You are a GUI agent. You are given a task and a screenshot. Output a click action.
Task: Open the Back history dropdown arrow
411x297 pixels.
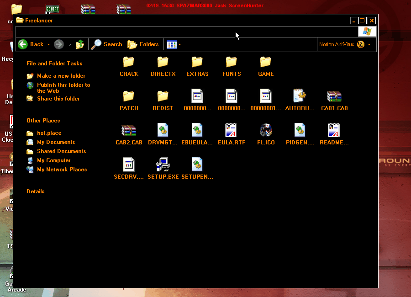(x=48, y=45)
